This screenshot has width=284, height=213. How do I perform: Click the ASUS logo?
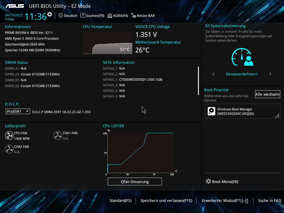[14, 6]
